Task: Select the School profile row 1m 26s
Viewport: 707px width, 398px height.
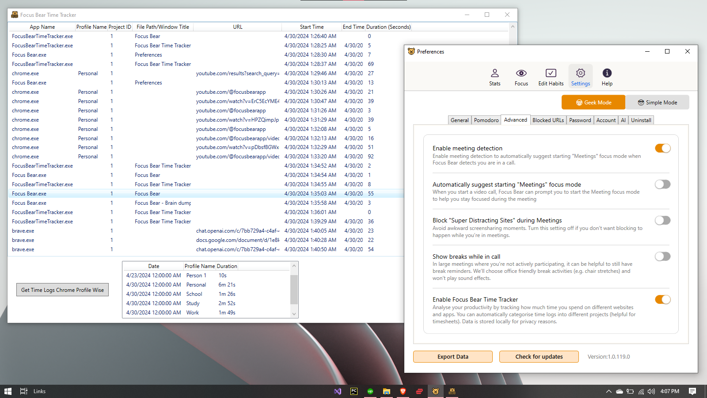Action: pyautogui.click(x=206, y=294)
